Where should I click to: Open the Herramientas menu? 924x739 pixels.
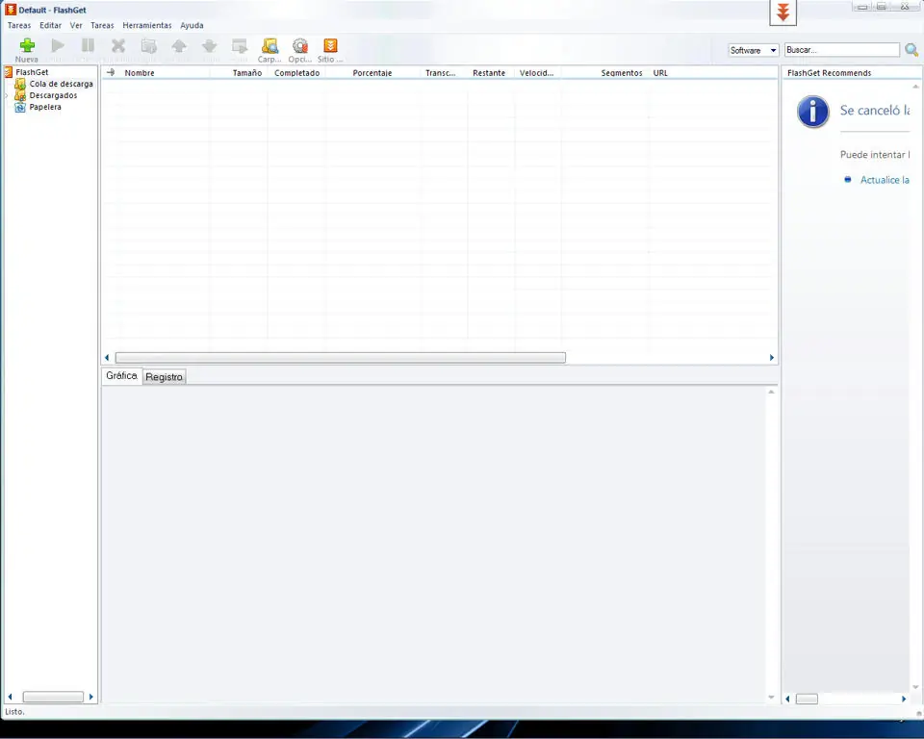pos(147,25)
